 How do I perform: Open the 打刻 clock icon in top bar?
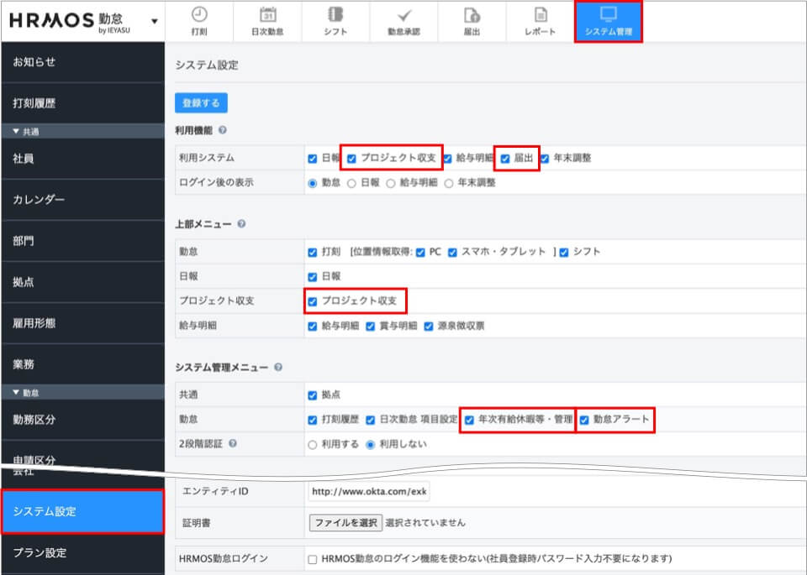(x=199, y=14)
